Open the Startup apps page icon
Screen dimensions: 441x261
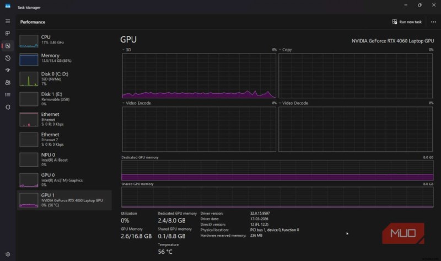click(8, 70)
